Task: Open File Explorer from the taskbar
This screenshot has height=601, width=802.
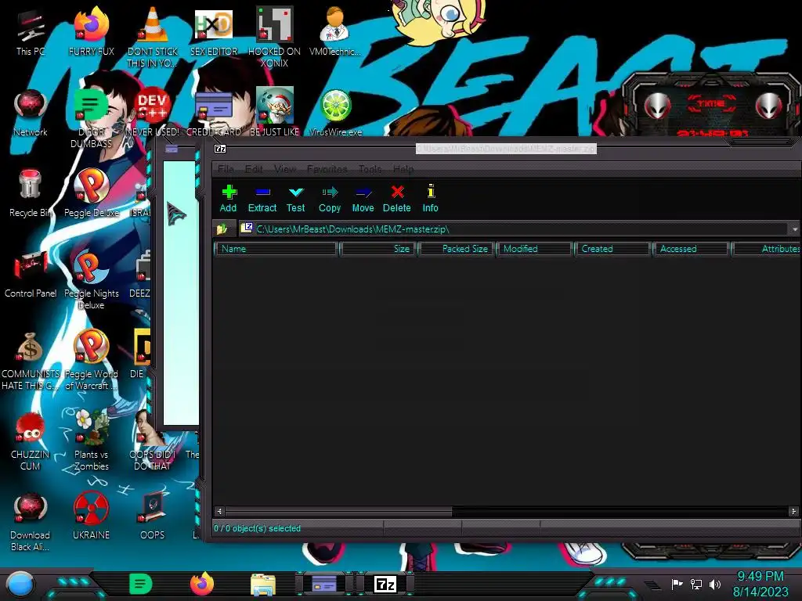Action: (x=263, y=584)
